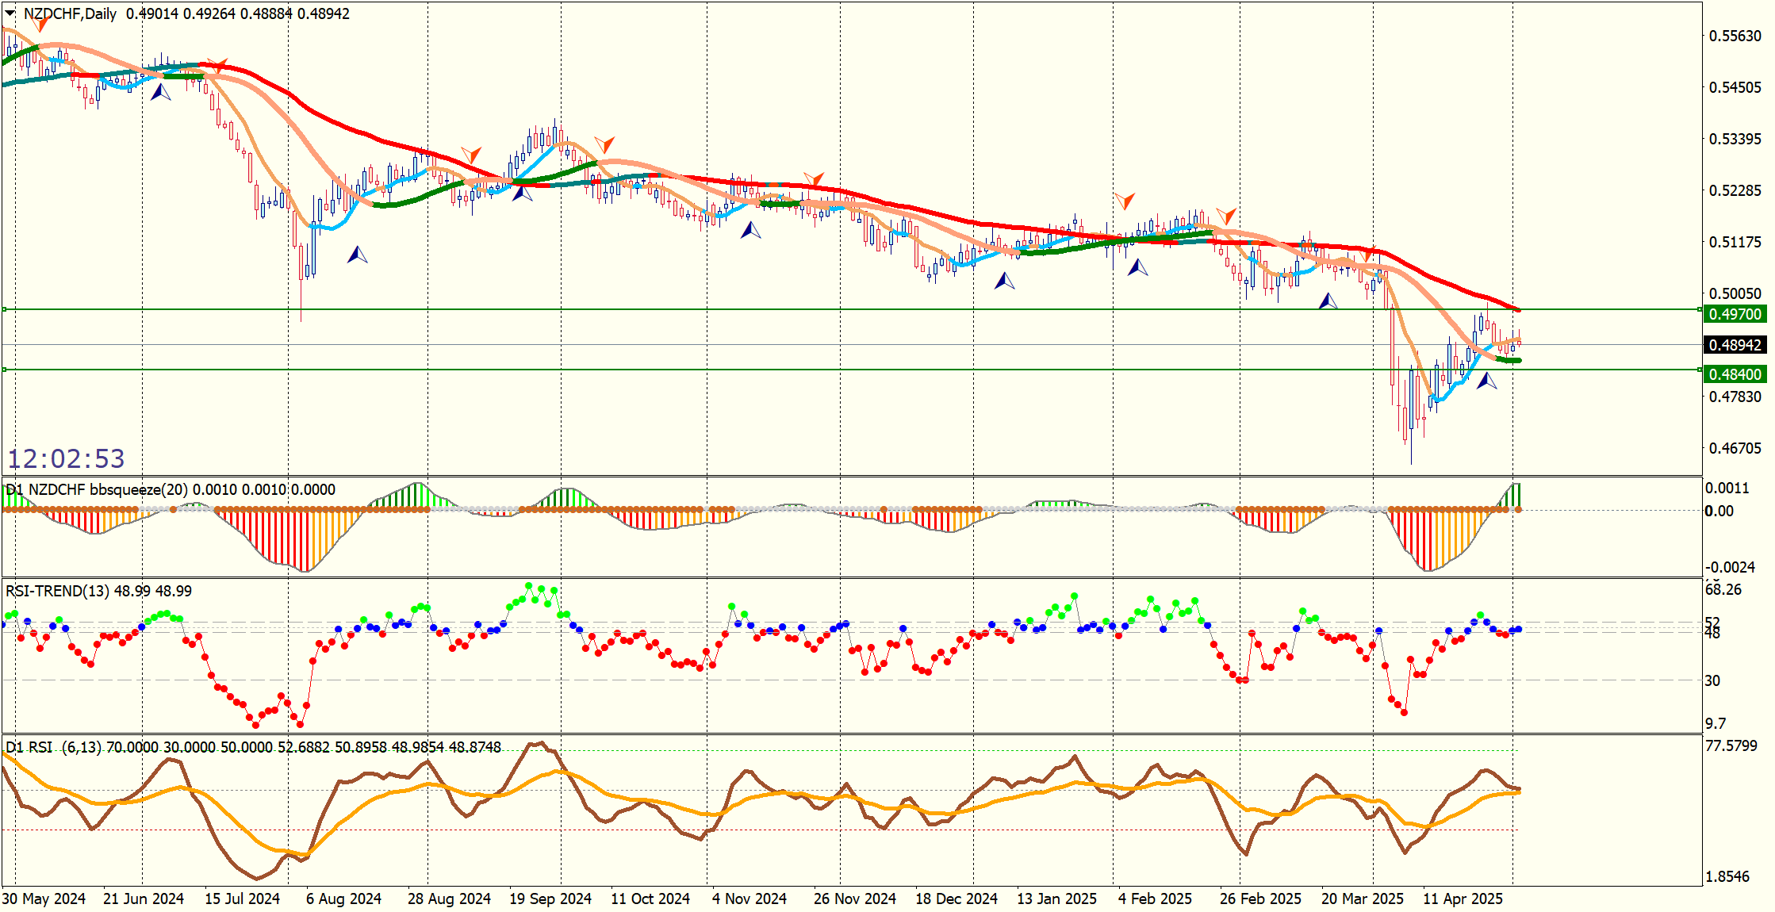
Task: Click the triangle arrow beside NZDCHF,Daily title
Action: [10, 13]
